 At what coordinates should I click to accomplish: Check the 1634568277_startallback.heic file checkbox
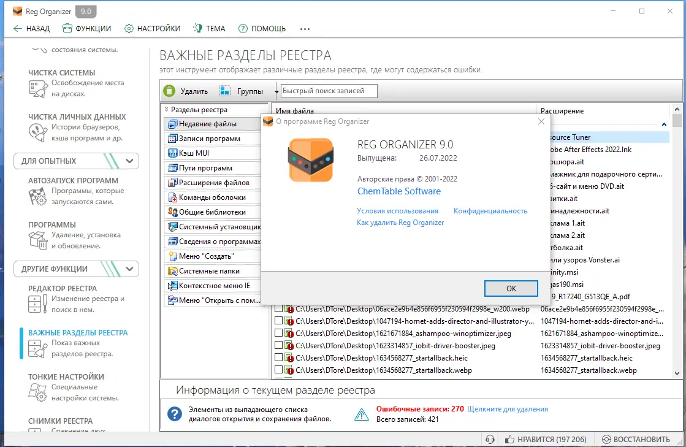click(x=278, y=357)
